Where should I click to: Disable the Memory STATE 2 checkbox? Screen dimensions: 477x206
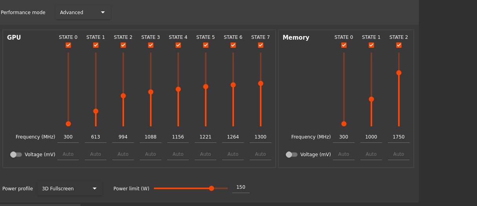pos(399,45)
